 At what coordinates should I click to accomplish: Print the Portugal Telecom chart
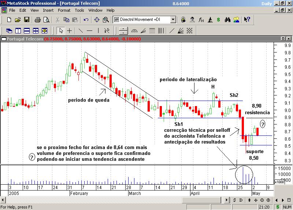coord(38,20)
